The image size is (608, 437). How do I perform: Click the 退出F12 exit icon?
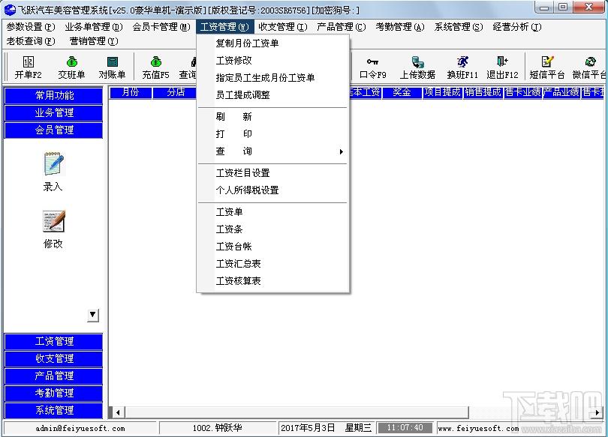point(502,62)
